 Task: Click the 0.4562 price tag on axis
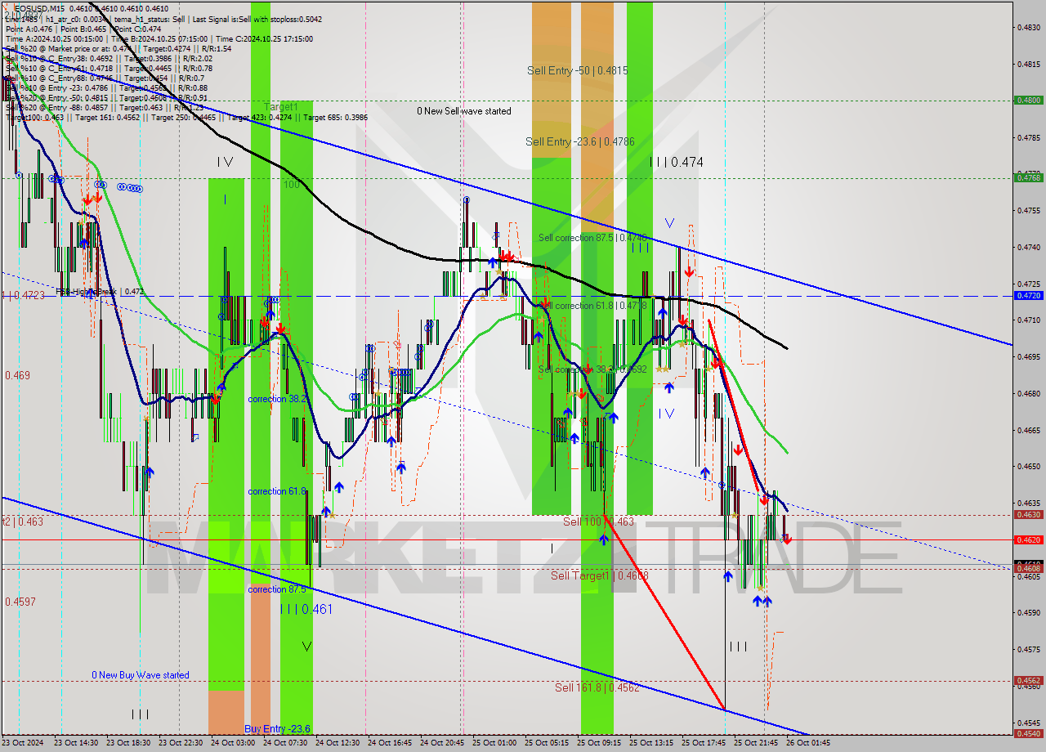[1028, 680]
